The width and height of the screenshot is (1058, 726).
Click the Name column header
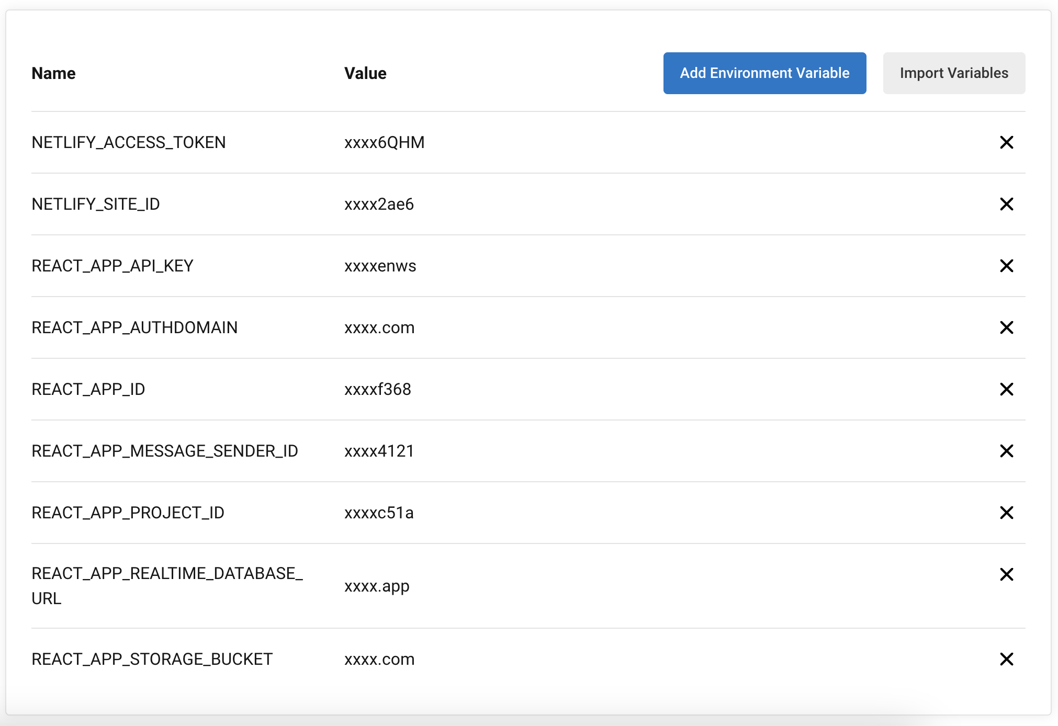pyautogui.click(x=53, y=73)
